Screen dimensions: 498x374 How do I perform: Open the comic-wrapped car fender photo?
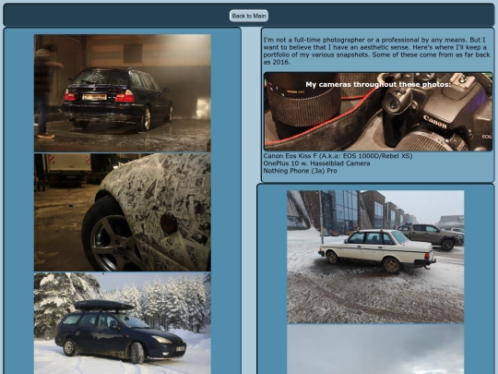click(123, 212)
